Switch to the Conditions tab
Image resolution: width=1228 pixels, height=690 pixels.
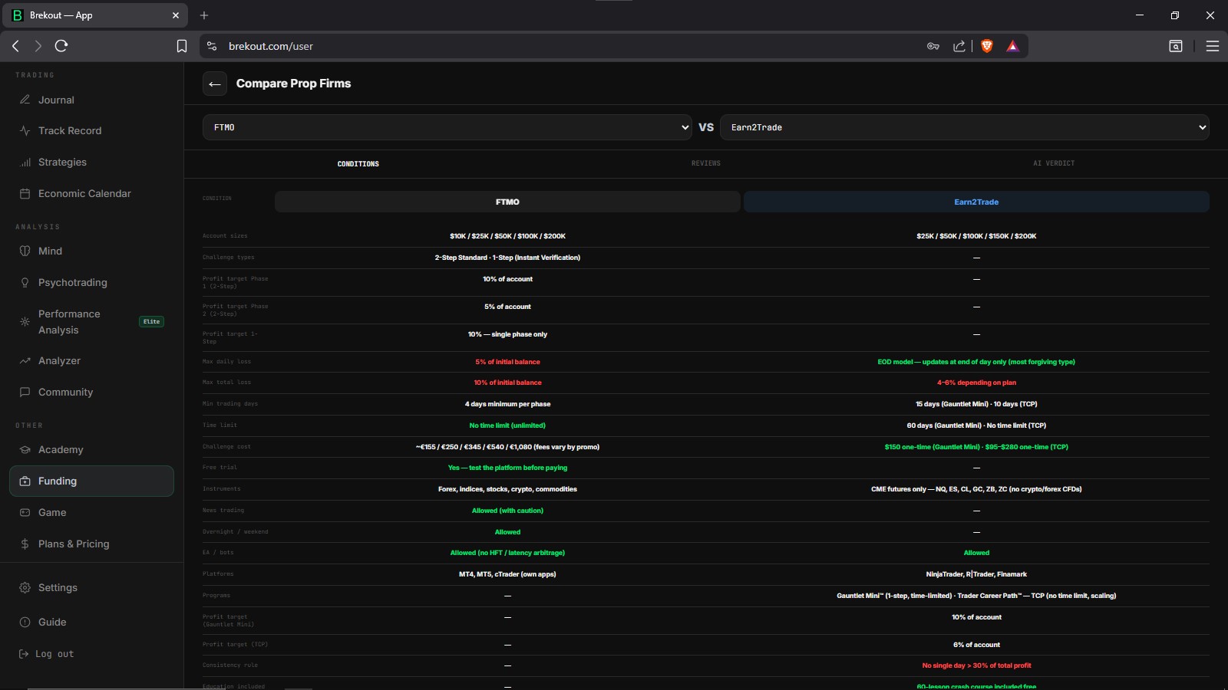(x=358, y=164)
